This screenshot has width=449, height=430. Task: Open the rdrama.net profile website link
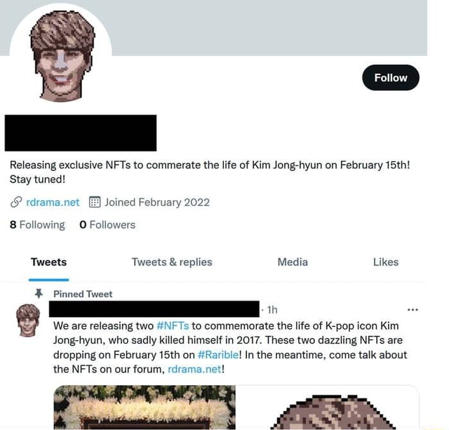[53, 203]
